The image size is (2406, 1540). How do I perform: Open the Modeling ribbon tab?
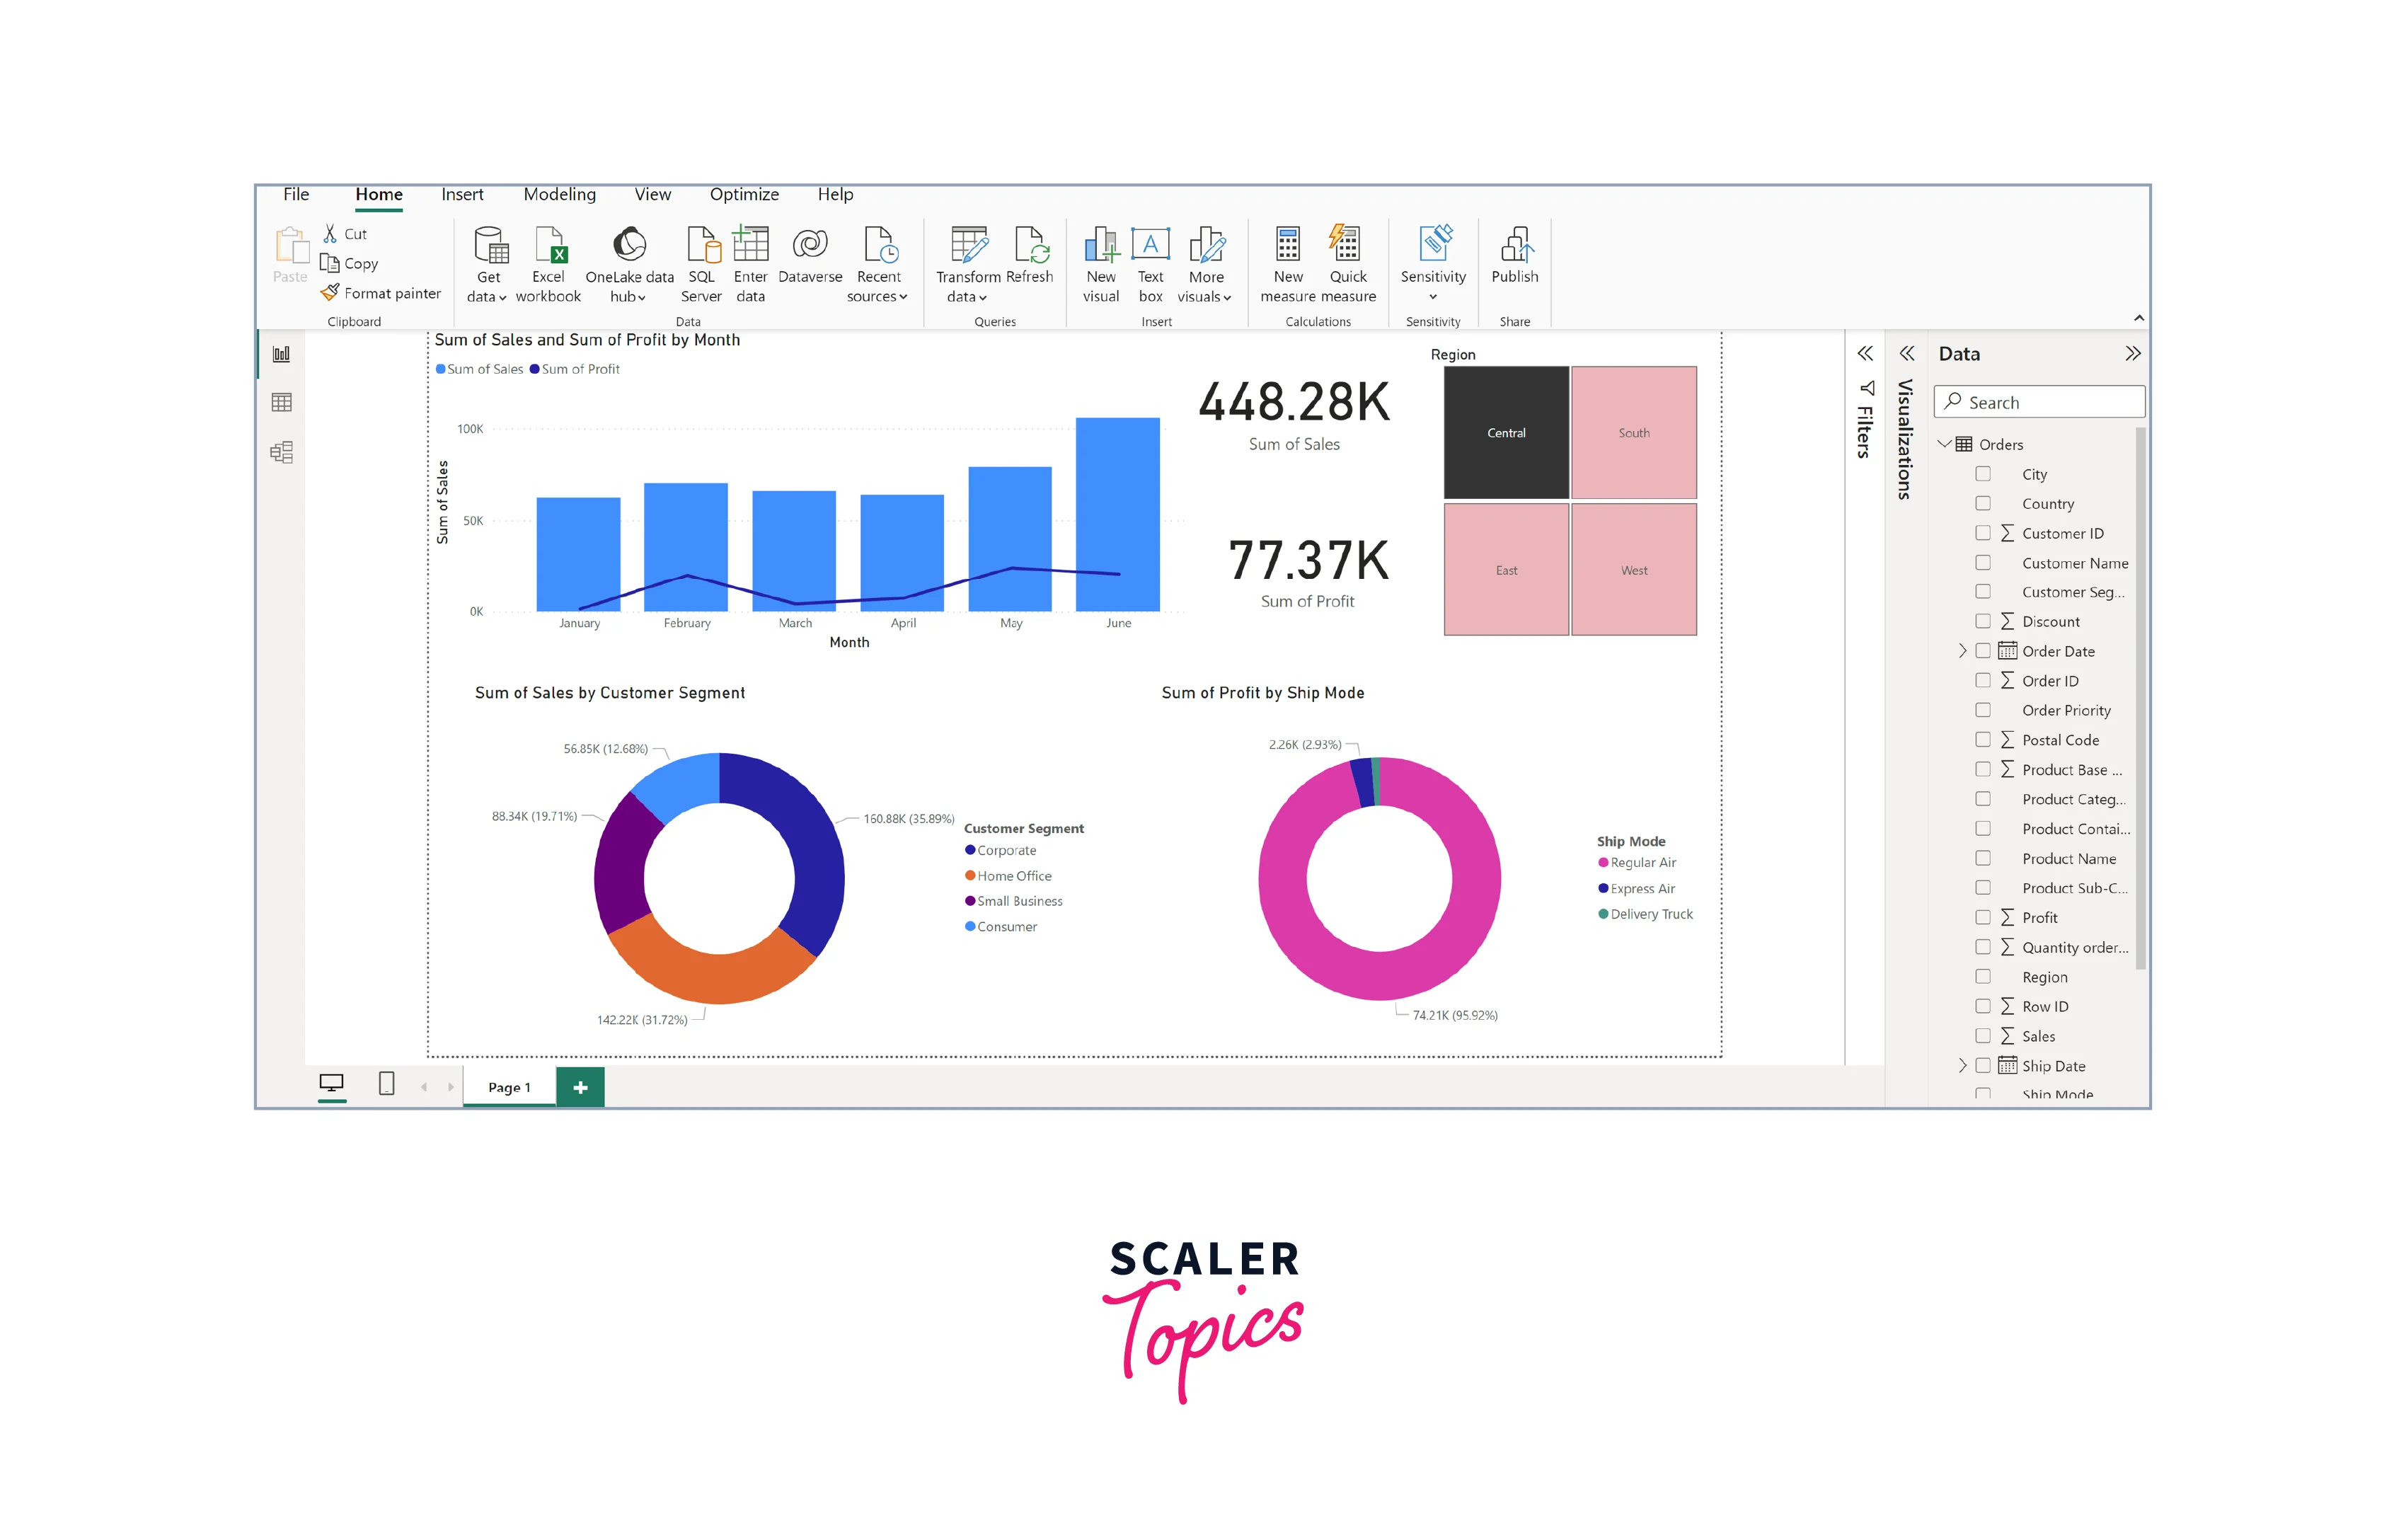[559, 195]
